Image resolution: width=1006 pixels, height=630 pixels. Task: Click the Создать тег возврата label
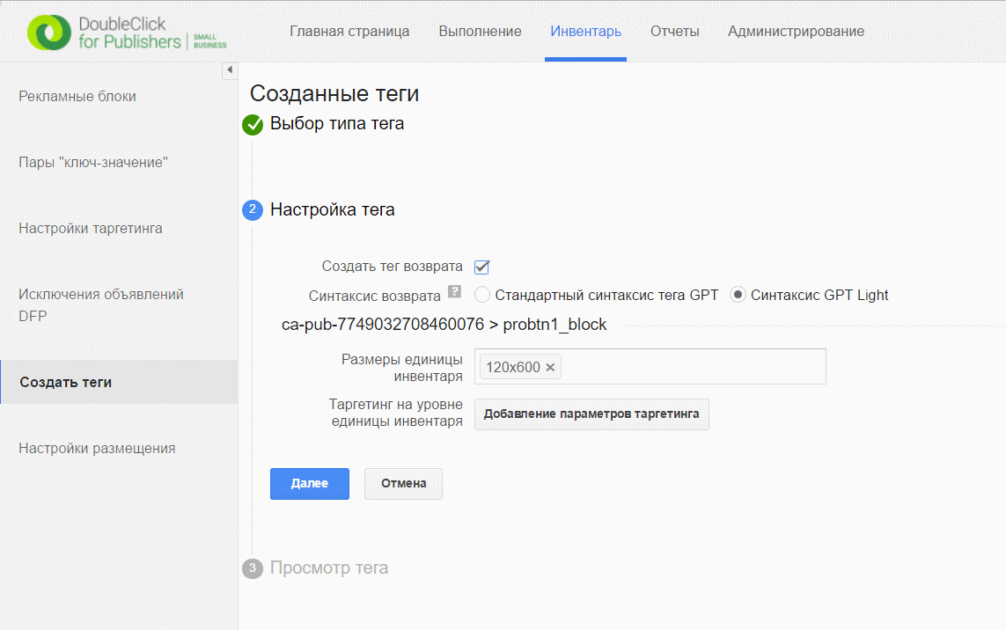pos(392,267)
